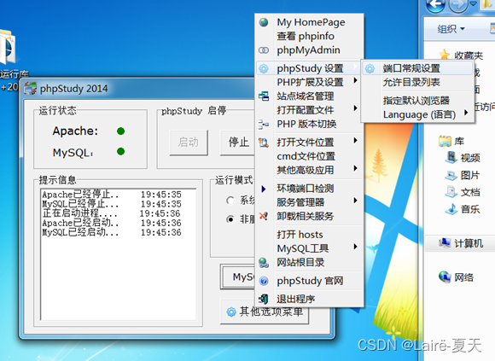Click the 运行库 desktop shortcut icon
This screenshot has width=495, height=361.
[8, 47]
